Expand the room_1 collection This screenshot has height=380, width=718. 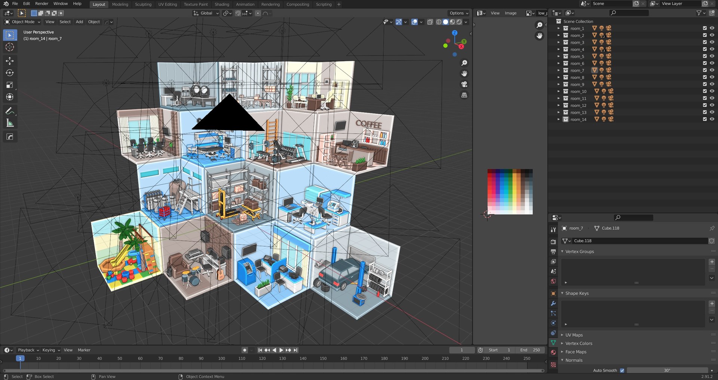[559, 28]
